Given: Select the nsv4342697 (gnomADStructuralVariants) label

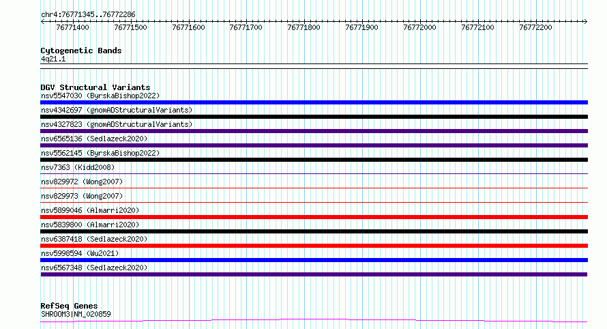Looking at the screenshot, I should click(x=117, y=110).
